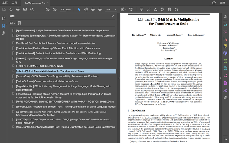Select the highlighter pen tool
Image resolution: width=229 pixels, height=143 pixels.
[x=149, y=9]
